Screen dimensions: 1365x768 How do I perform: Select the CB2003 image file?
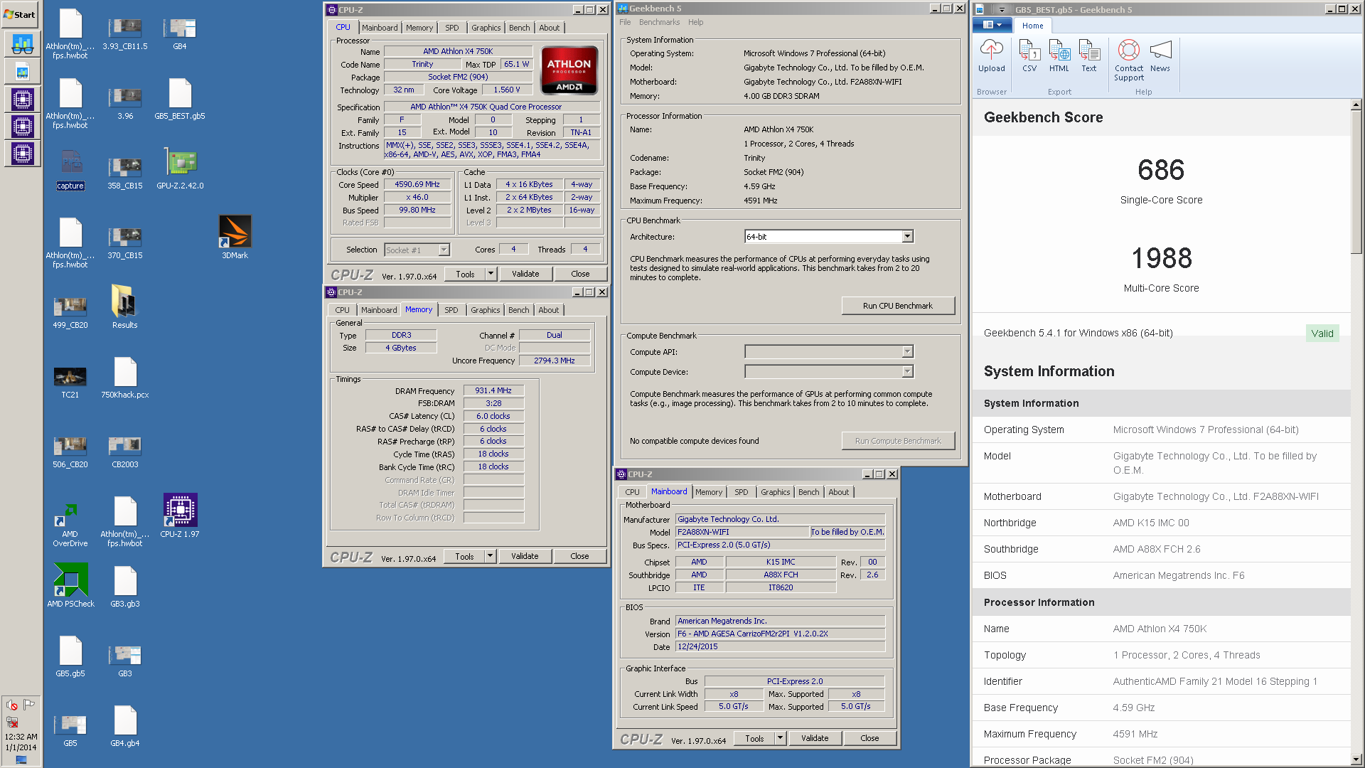tap(125, 452)
